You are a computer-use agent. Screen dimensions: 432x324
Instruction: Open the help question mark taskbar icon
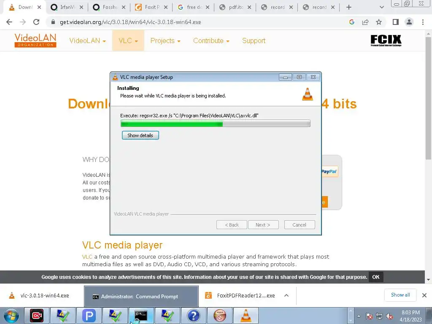(x=193, y=316)
